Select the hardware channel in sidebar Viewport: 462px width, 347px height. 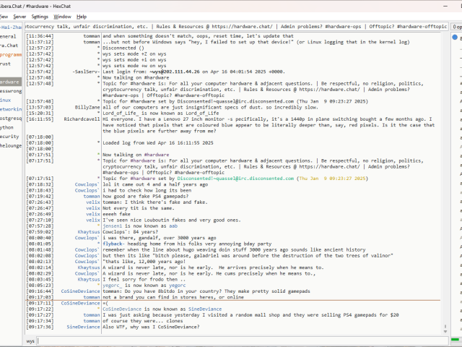tap(9, 82)
